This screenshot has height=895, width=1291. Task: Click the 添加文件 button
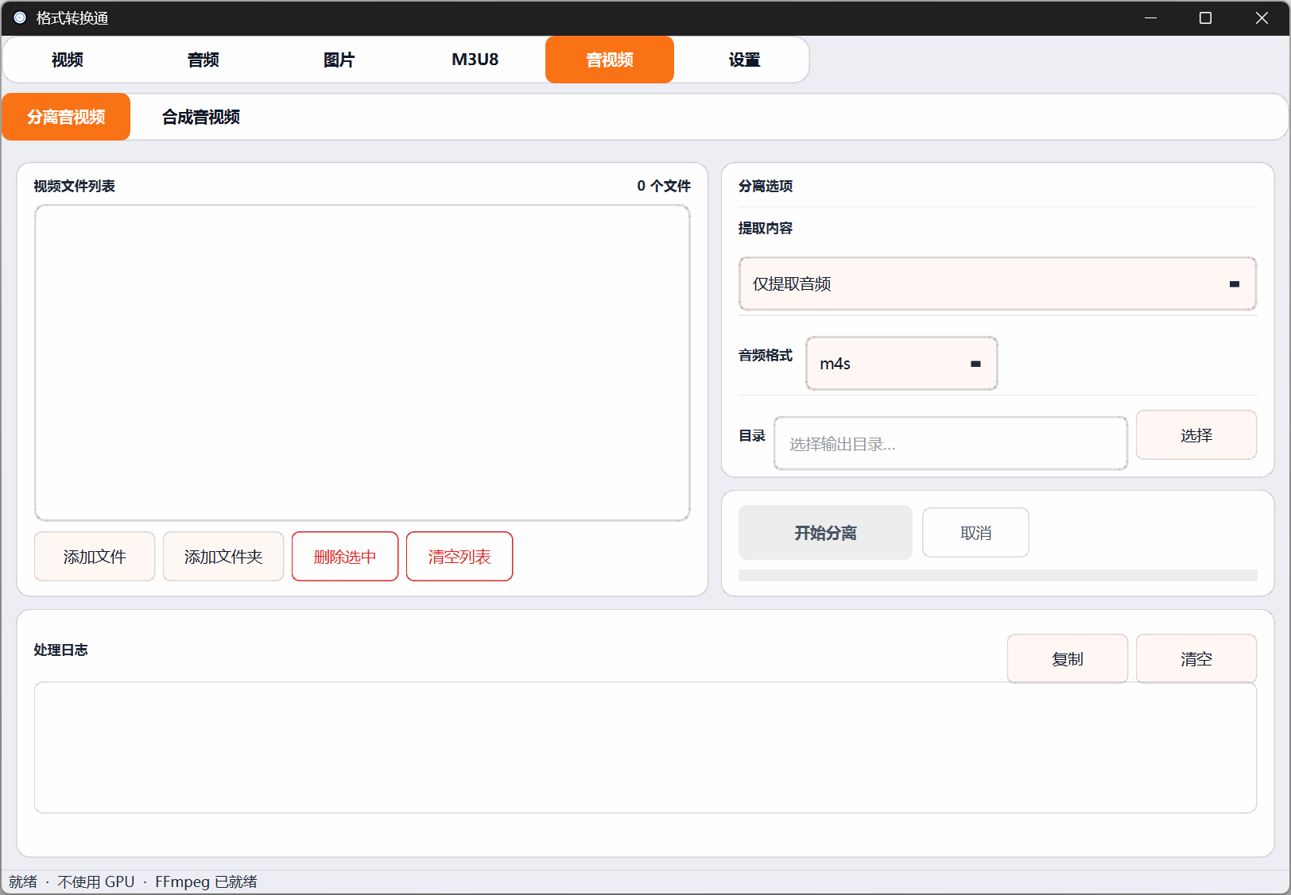[95, 557]
